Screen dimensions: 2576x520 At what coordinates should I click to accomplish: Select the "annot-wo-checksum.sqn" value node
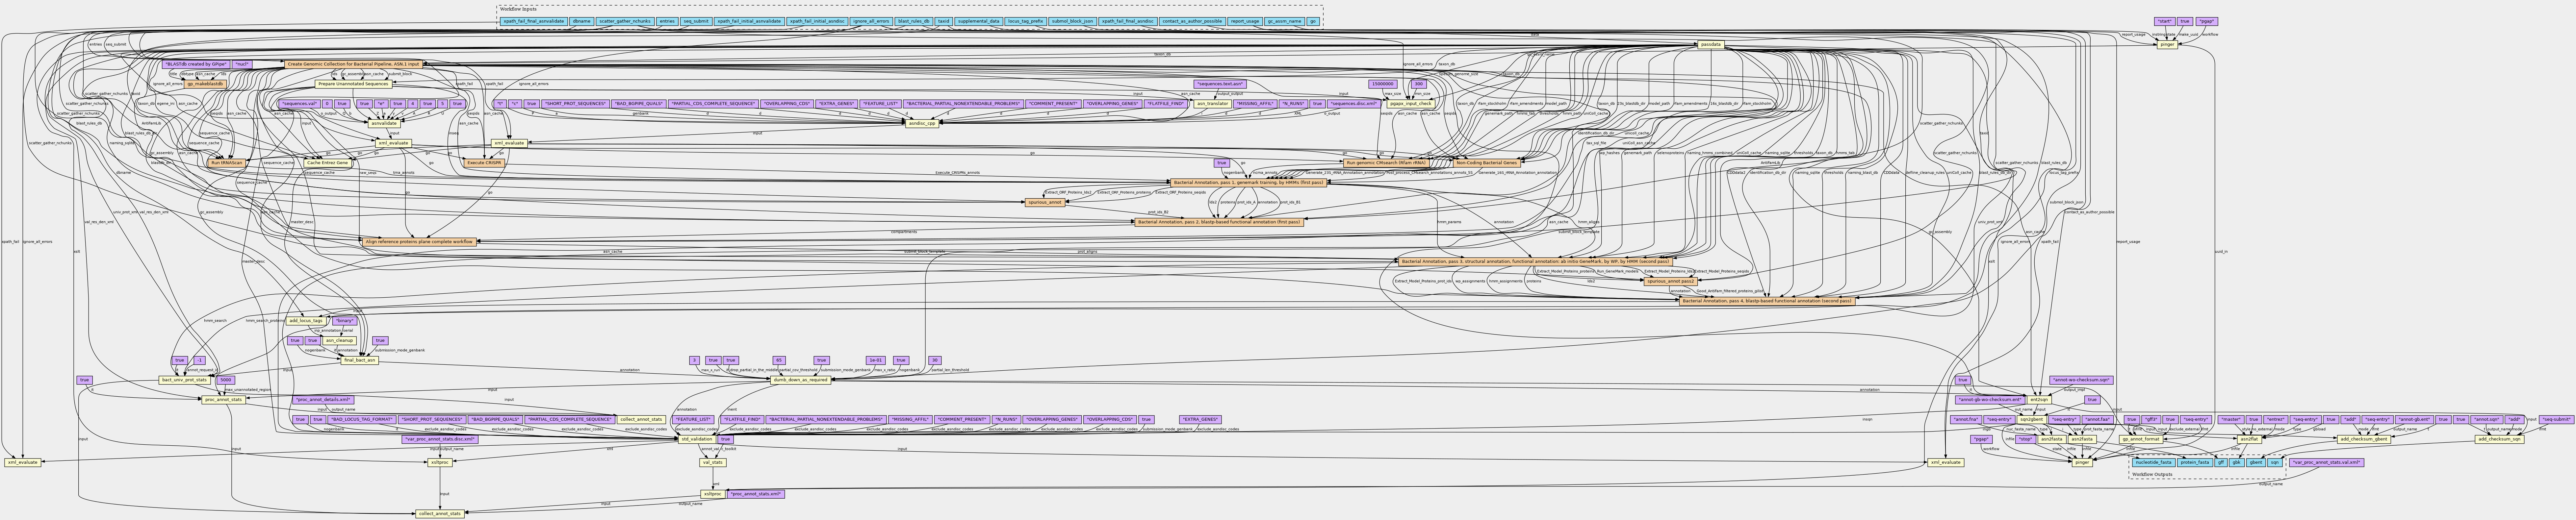pos(2081,380)
